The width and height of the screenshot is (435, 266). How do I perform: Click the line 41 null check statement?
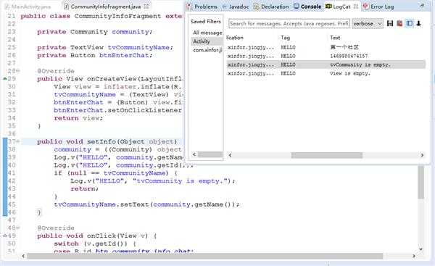pyautogui.click(x=115, y=173)
